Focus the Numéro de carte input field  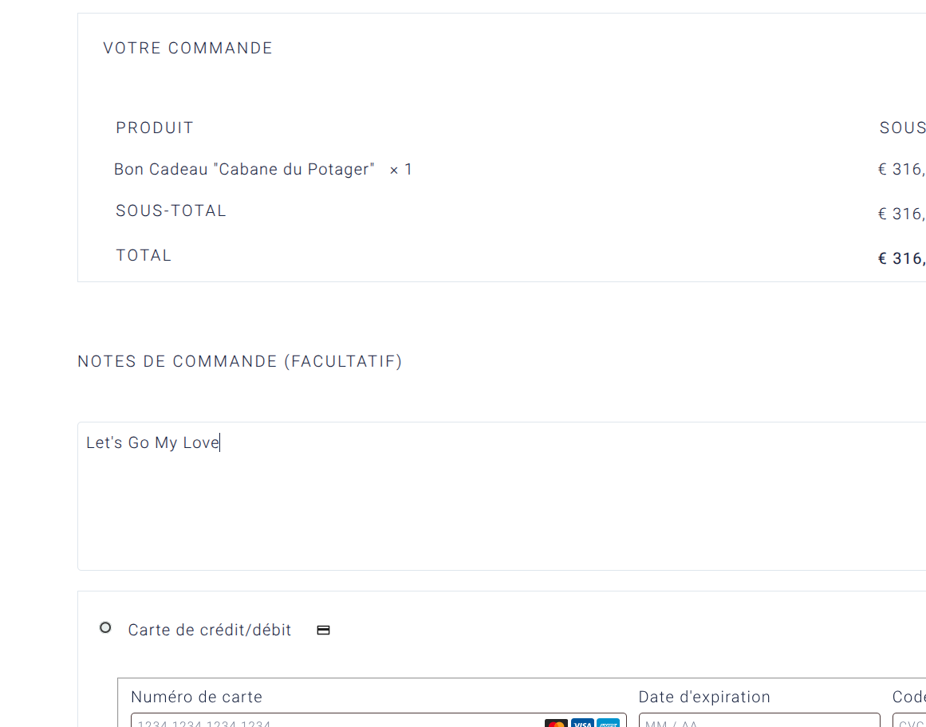click(x=335, y=722)
